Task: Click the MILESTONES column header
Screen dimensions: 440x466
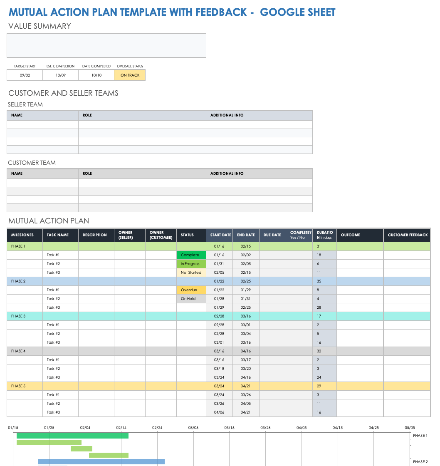Action: pyautogui.click(x=25, y=235)
